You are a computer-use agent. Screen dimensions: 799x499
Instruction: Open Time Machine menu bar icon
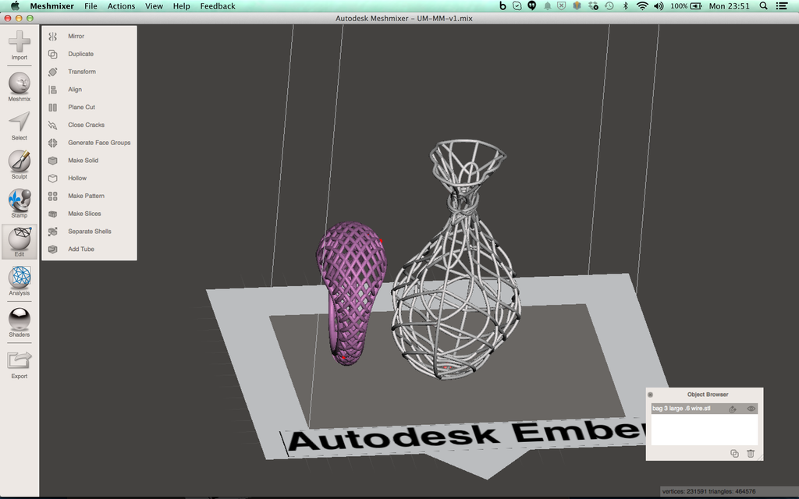pos(609,6)
